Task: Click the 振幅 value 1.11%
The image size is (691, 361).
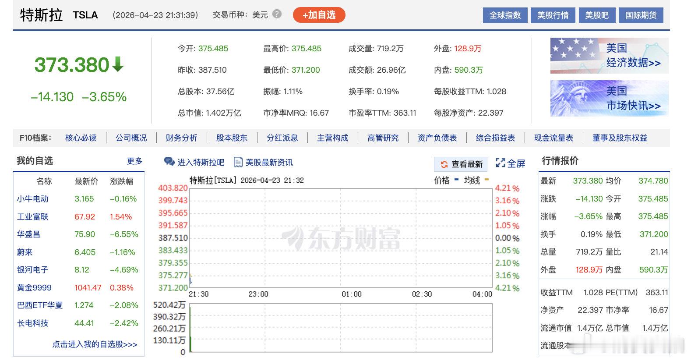Action: coord(293,92)
